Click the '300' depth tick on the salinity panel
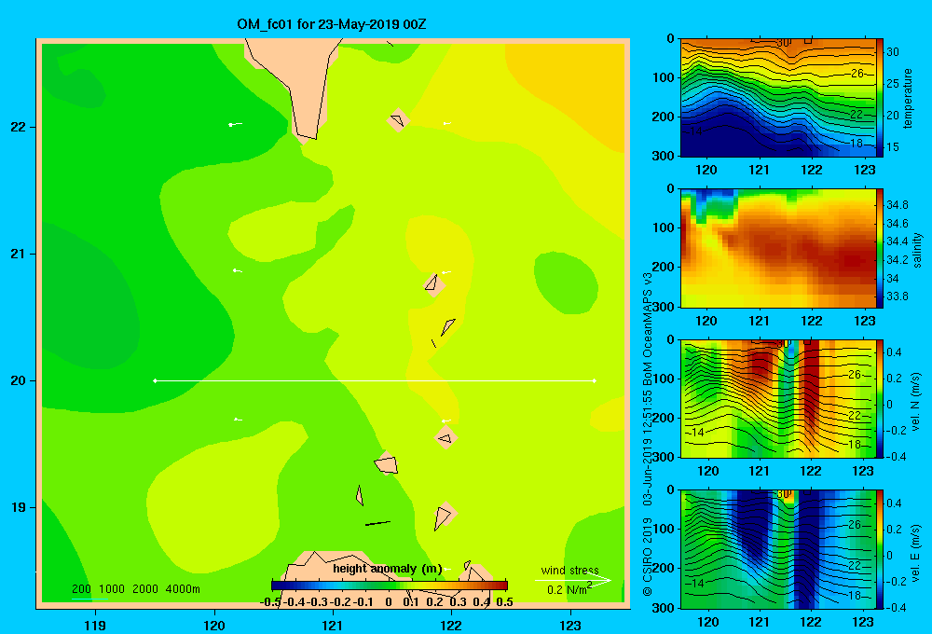Viewport: 932px width, 634px height. tap(665, 307)
